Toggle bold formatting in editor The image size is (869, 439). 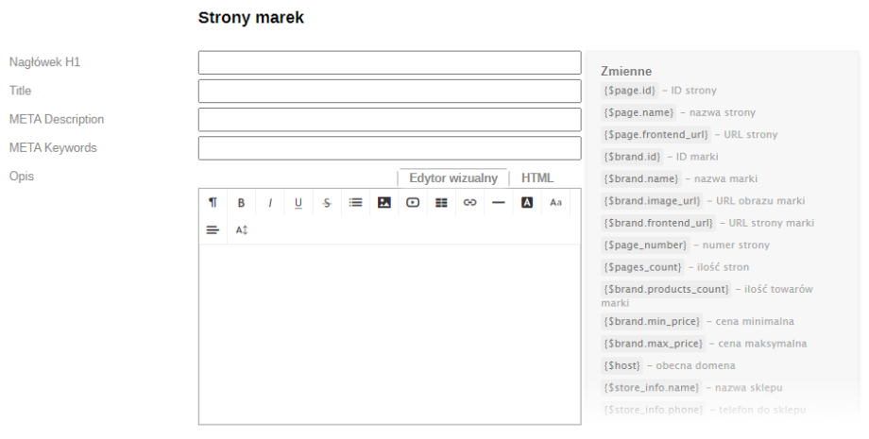coord(241,203)
